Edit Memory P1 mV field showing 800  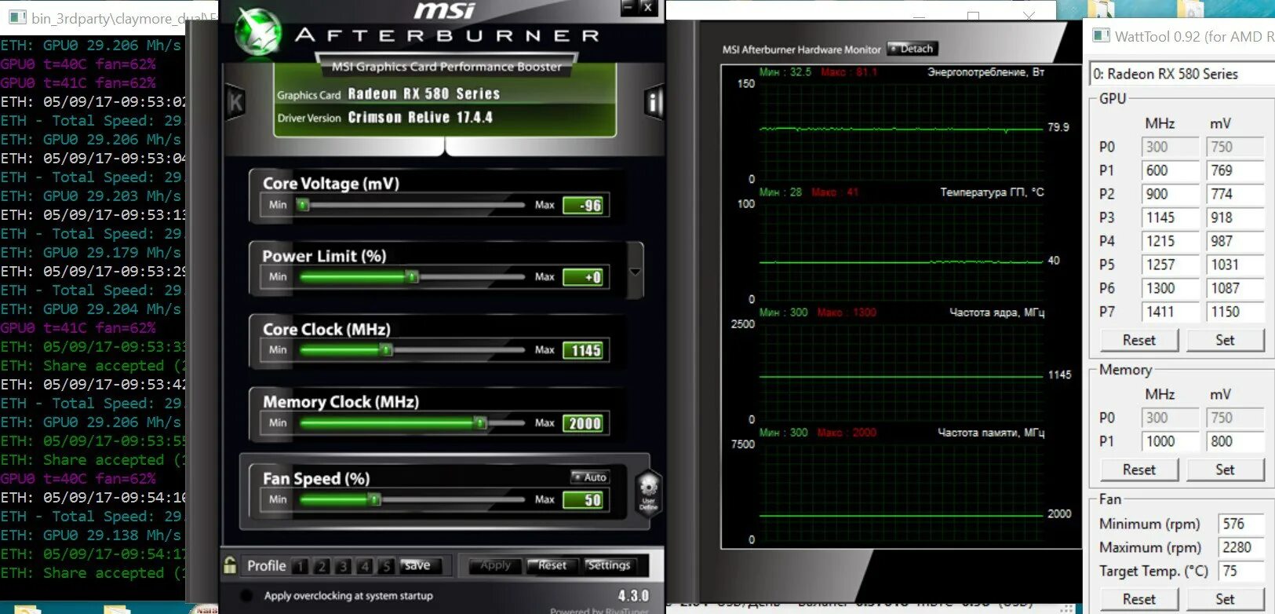(x=1235, y=441)
